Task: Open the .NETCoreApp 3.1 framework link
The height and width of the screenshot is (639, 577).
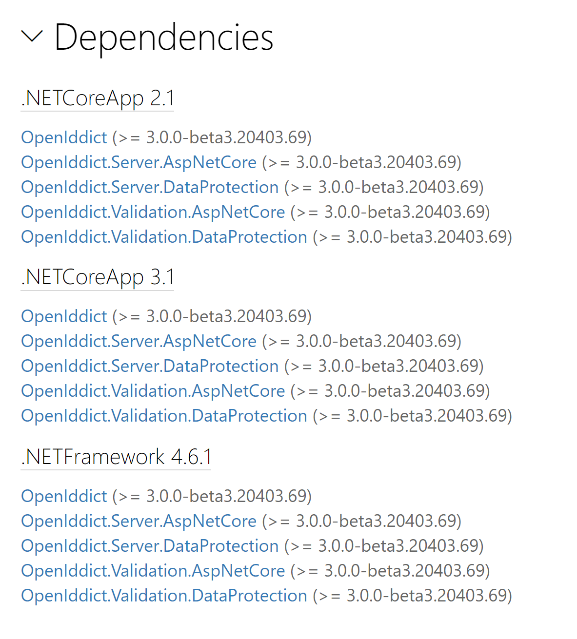Action: (x=97, y=277)
